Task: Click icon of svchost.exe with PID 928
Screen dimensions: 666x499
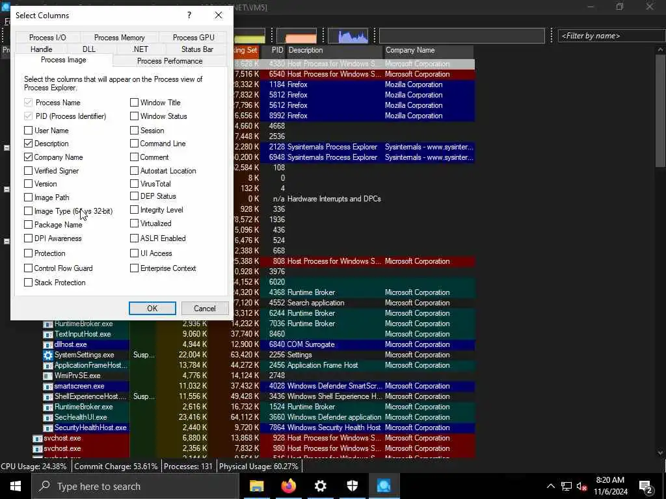Action: click(x=37, y=439)
